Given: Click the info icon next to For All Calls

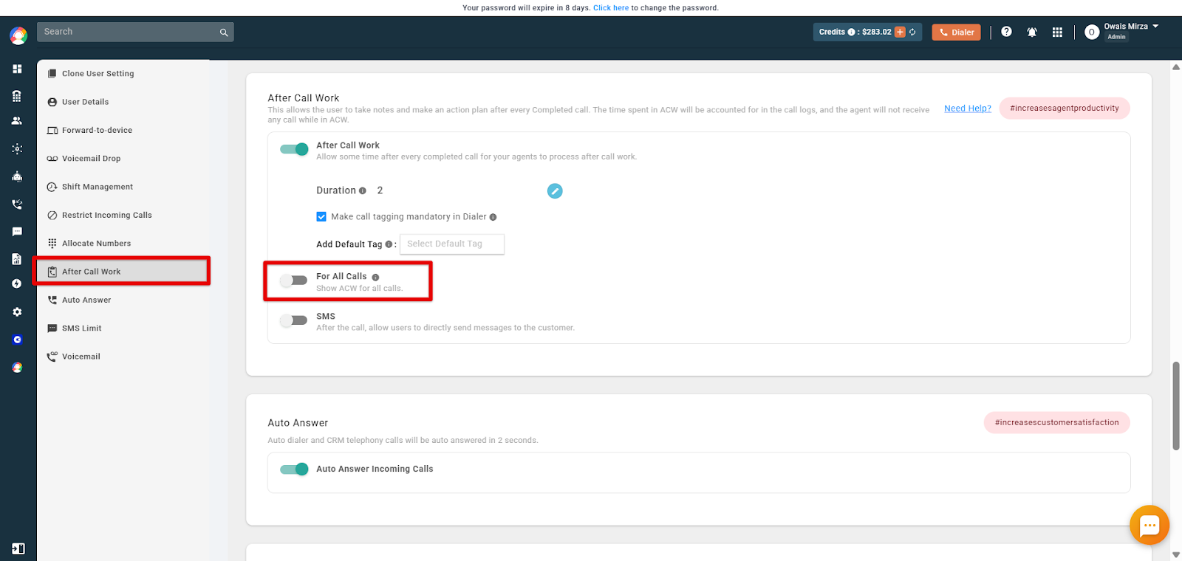Looking at the screenshot, I should [x=375, y=278].
